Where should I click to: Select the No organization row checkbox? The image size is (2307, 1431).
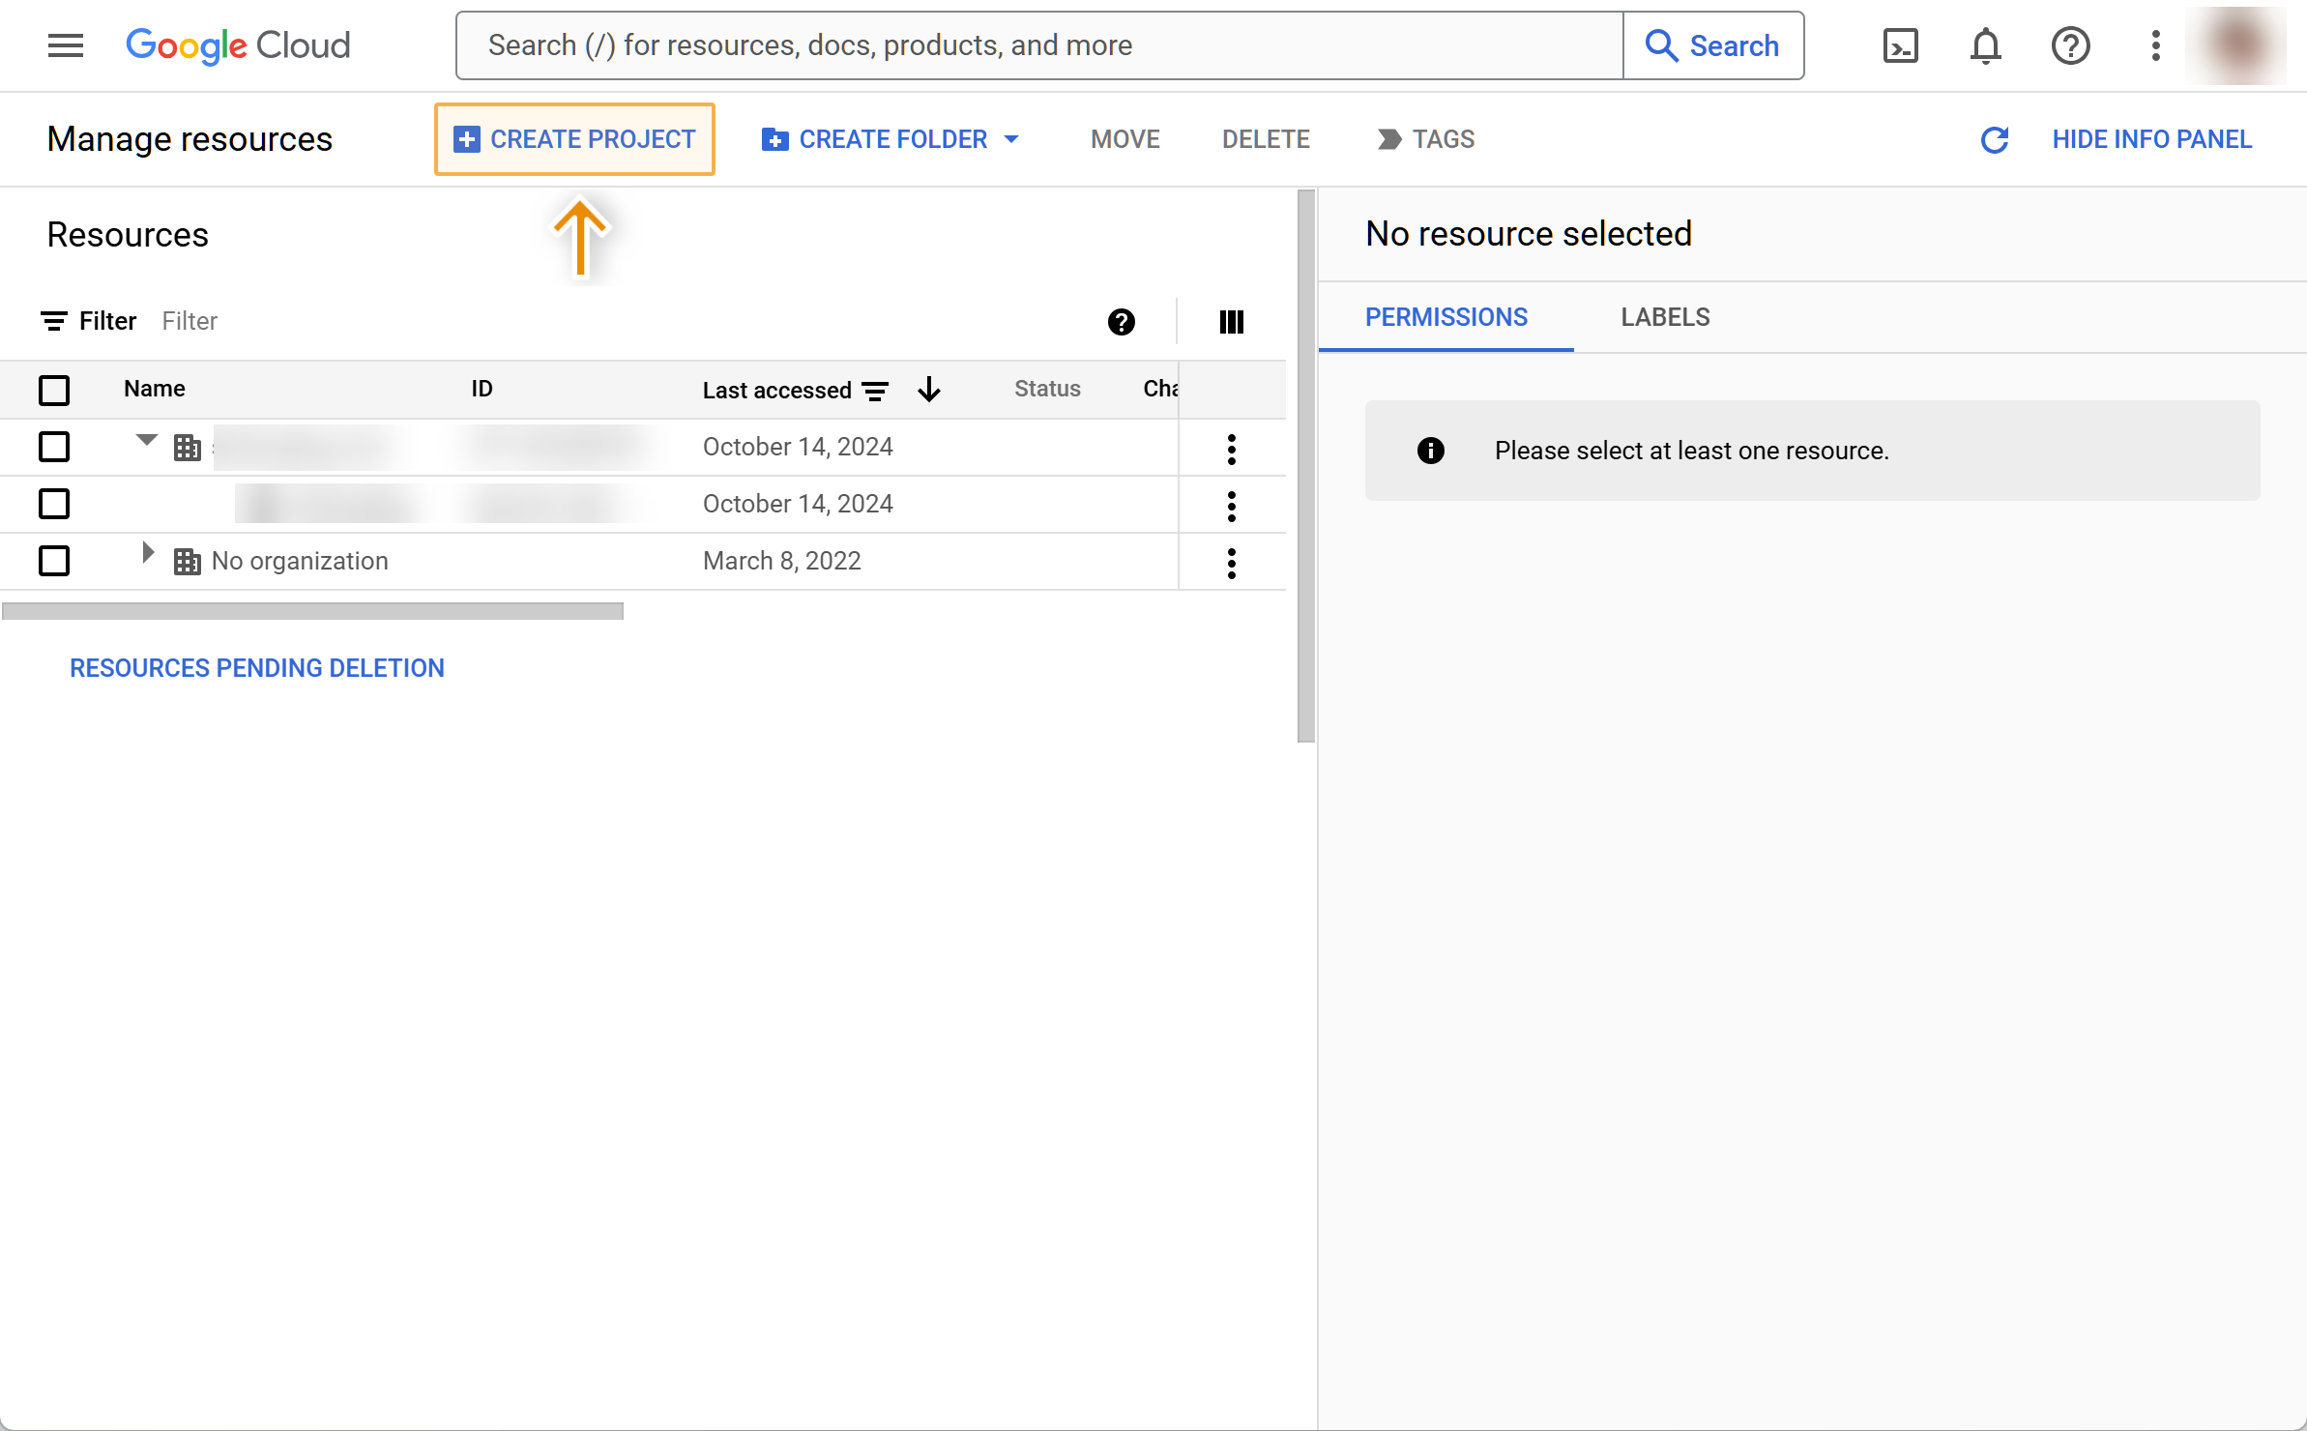tap(54, 561)
